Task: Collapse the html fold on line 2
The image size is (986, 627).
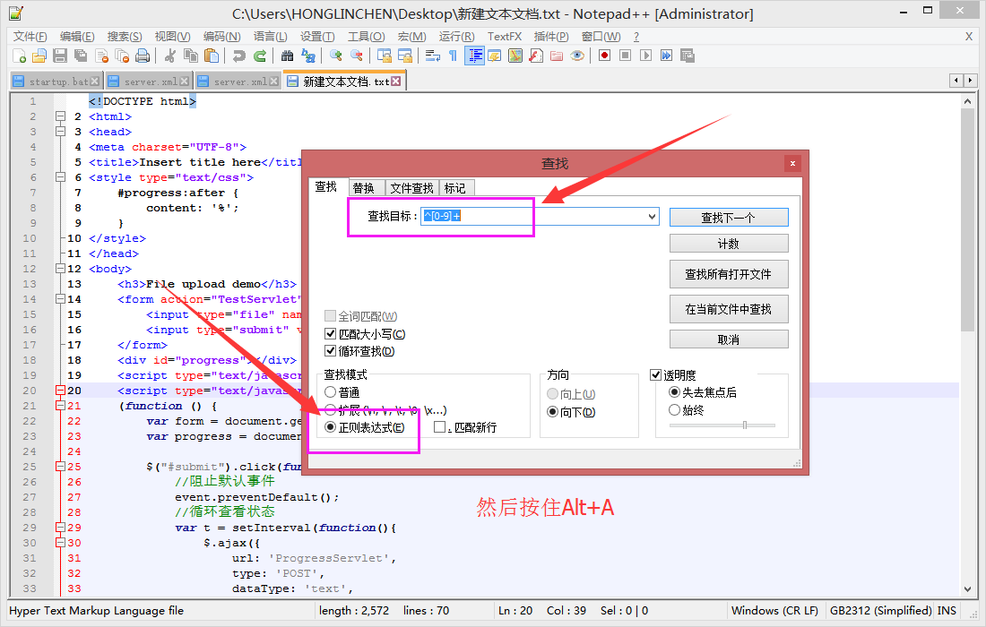Action: pos(60,116)
